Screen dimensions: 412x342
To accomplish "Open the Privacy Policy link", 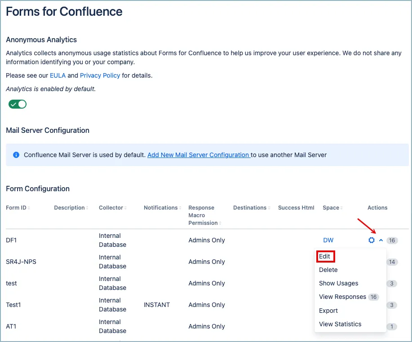I will point(100,75).
